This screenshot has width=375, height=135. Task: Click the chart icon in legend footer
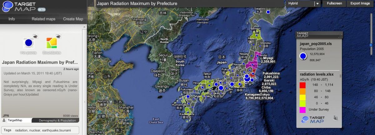336,118
